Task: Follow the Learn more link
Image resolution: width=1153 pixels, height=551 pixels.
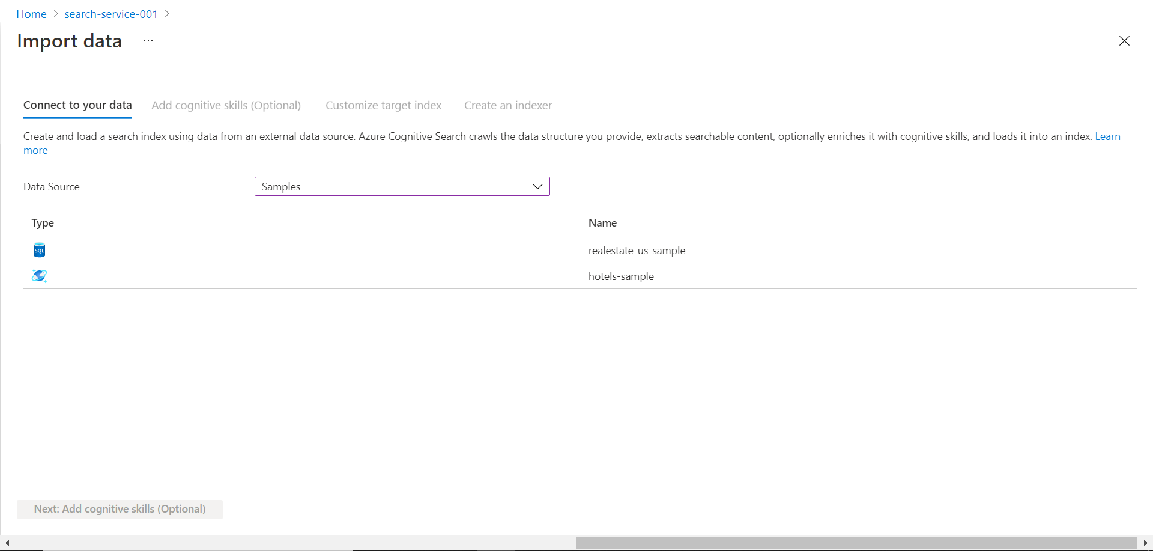Action: pyautogui.click(x=1108, y=136)
